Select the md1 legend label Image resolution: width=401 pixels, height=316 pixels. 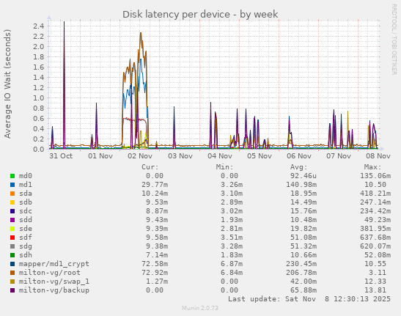tap(26, 185)
